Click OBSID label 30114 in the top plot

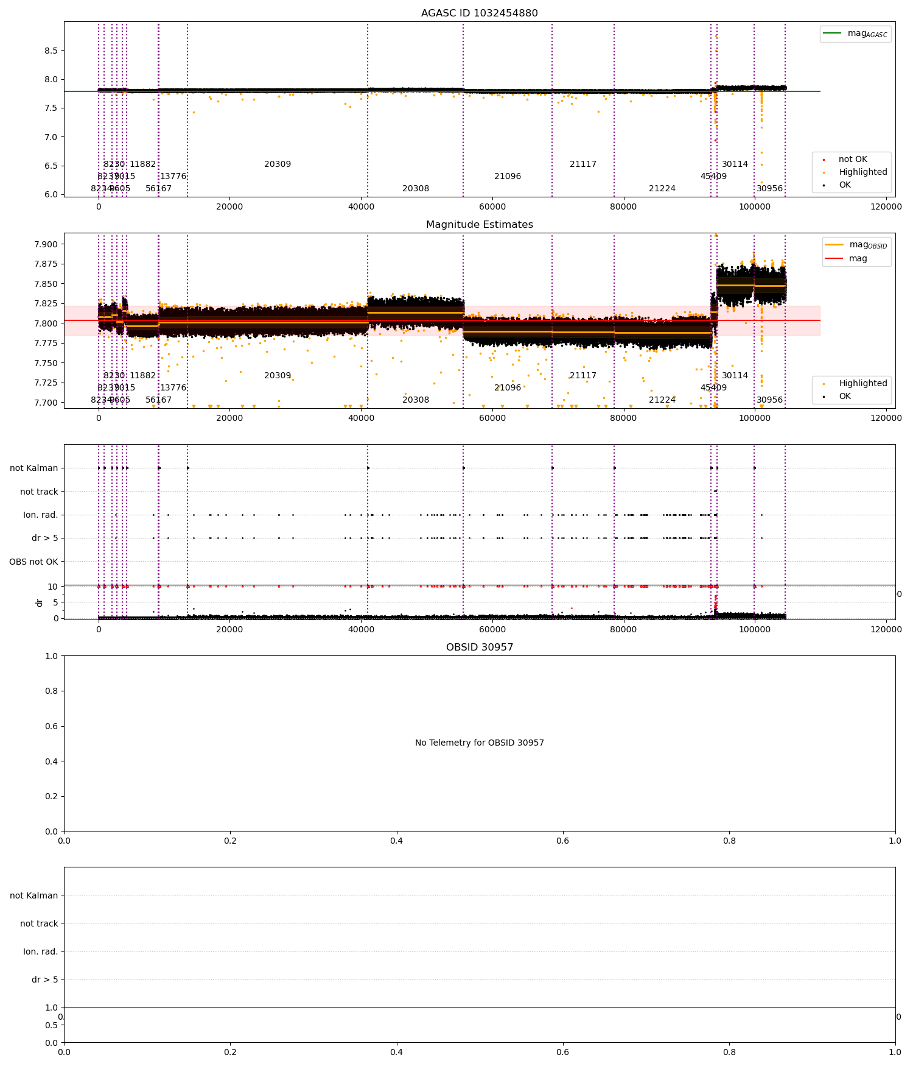(735, 164)
